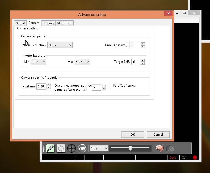
Task: Decrease Target SNR with down arrow
Action: point(143,63)
